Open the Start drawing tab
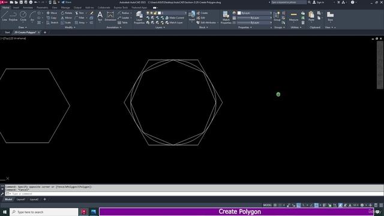The image size is (384, 216). (7, 32)
